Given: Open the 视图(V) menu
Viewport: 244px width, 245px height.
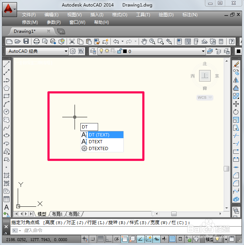Looking at the screenshot, I should pos(75,15).
